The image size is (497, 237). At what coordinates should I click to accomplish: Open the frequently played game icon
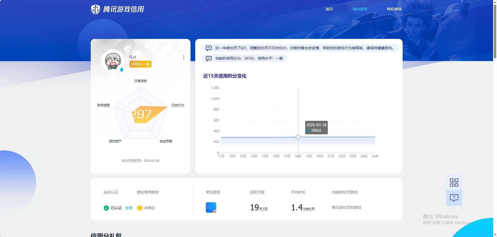point(211,207)
